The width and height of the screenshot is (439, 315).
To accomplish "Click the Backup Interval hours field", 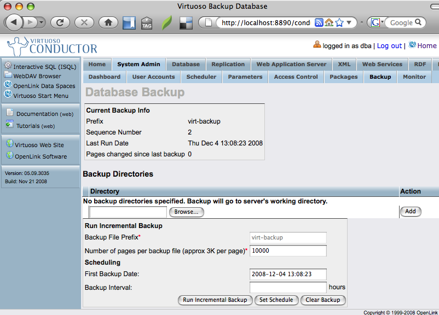I will (288, 287).
